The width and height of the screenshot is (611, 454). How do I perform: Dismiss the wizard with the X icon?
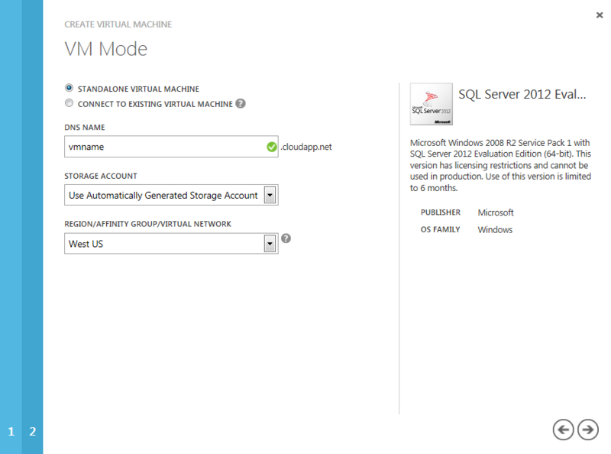tap(600, 15)
